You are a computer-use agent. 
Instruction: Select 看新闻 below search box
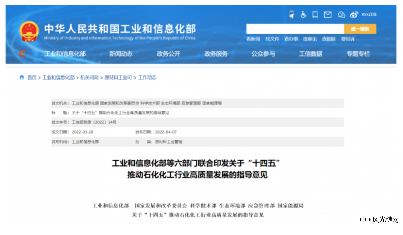(x=253, y=39)
